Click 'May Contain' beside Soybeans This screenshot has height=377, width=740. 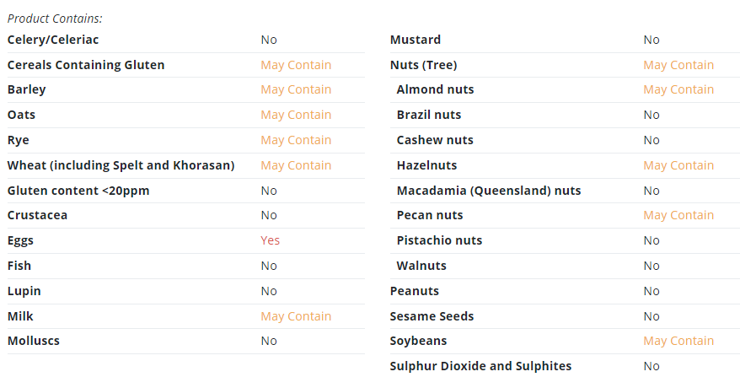tap(678, 341)
